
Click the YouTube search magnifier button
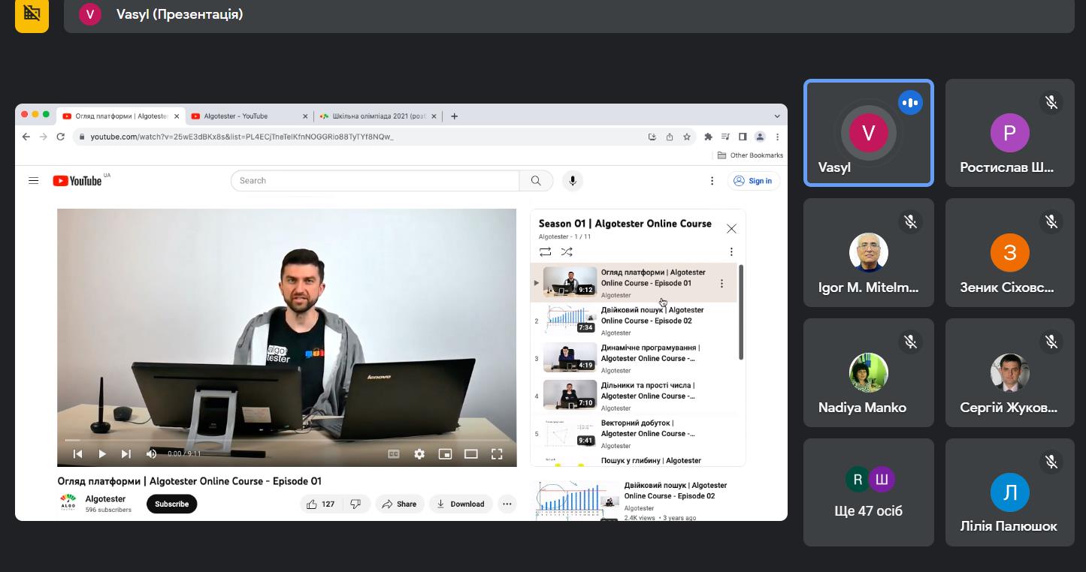[x=536, y=181]
